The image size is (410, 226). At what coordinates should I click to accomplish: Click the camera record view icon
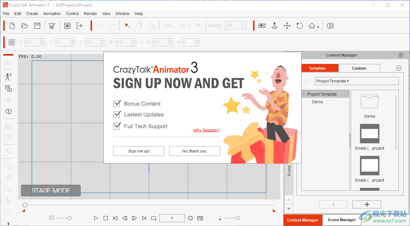pos(262,26)
